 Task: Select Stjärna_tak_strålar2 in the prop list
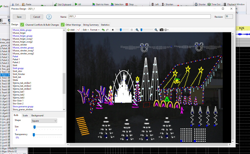tap(22, 86)
